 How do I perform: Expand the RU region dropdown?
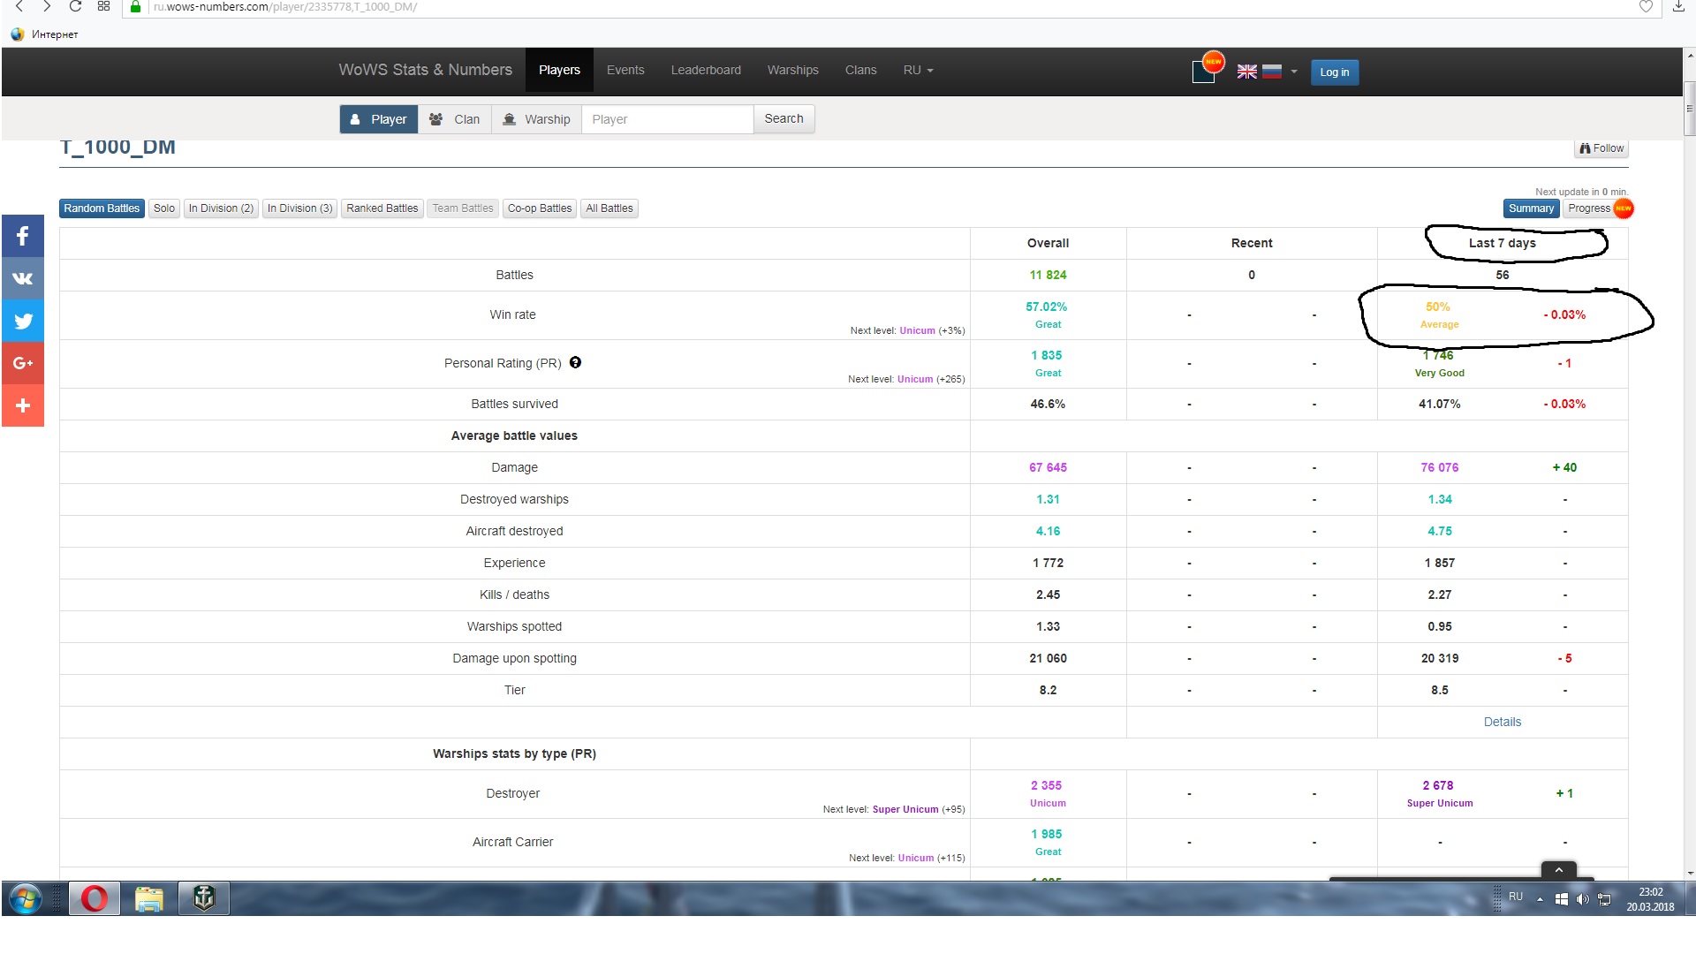click(918, 70)
